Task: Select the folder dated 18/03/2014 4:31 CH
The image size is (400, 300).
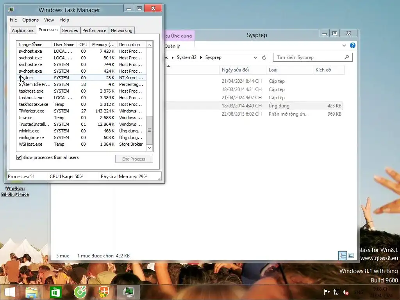Action: point(254,89)
